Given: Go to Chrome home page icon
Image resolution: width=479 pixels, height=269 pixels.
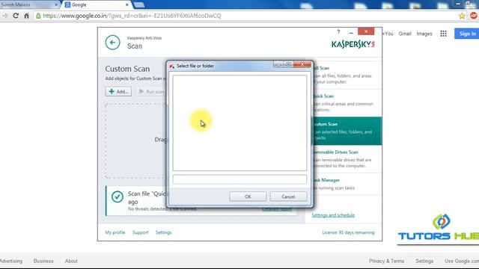Looking at the screenshot, I should pyautogui.click(x=27, y=16).
